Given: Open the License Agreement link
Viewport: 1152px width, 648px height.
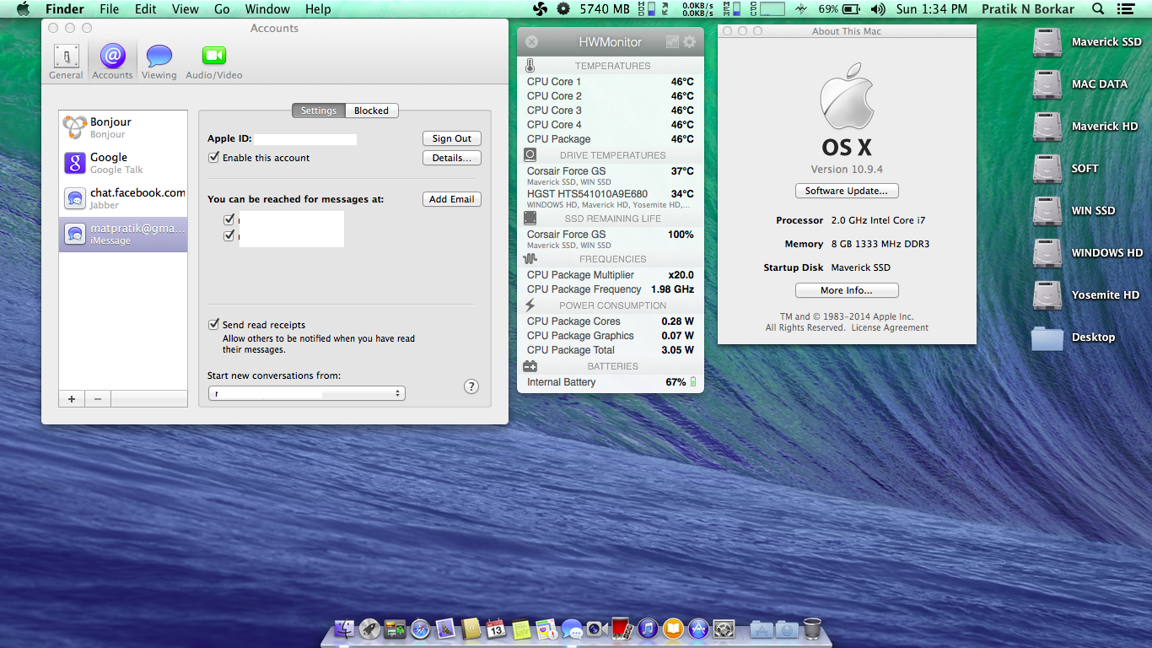Looking at the screenshot, I should click(x=890, y=327).
